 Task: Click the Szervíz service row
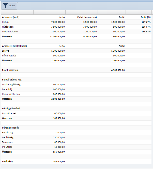point(6,51)
